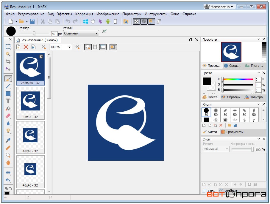Screen dimensions: 270x204
Task: Switch to the Гистограмма tab
Action: [254, 66]
